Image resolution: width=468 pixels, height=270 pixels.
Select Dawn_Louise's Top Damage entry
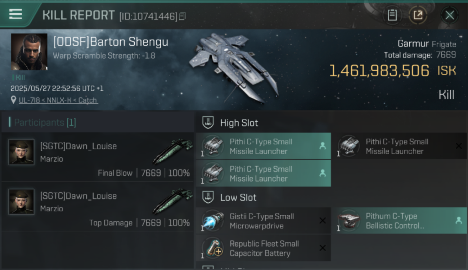(x=98, y=207)
